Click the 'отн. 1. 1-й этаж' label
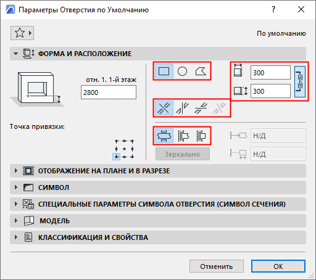Viewport: 316px width, 280px height. click(111, 80)
